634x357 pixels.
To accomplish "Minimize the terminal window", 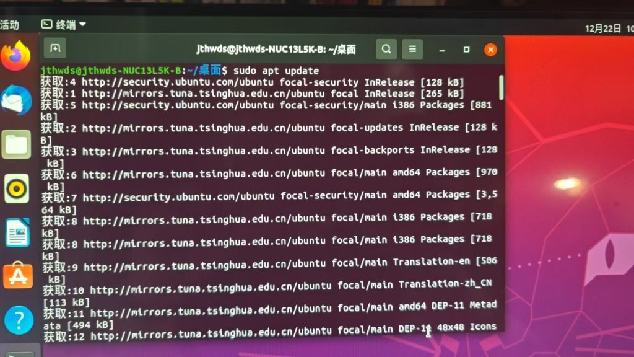I will click(x=442, y=50).
